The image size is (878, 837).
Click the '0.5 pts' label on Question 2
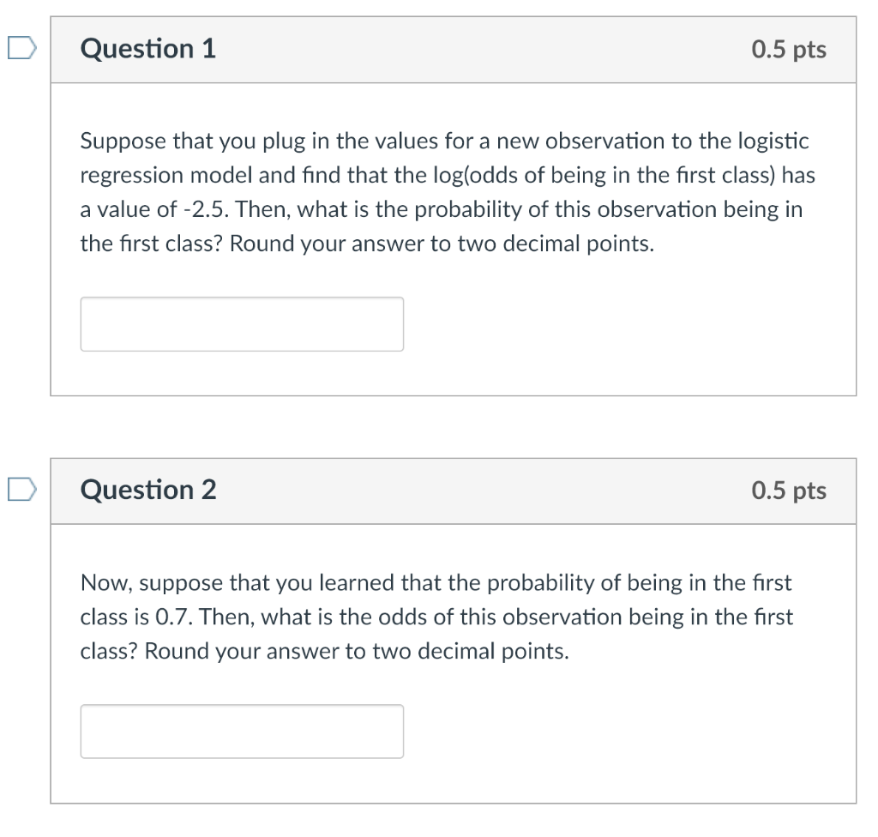(x=789, y=491)
